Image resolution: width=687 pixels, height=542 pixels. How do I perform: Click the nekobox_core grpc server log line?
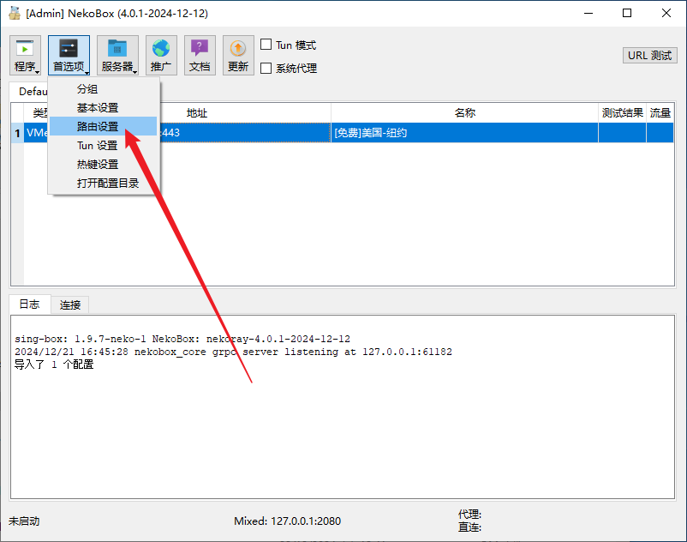tap(233, 352)
